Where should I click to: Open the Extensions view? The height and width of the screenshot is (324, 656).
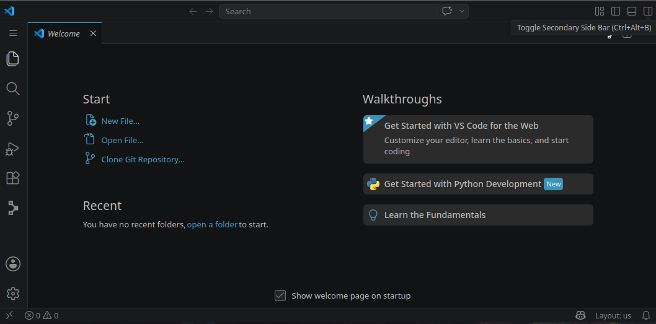(x=13, y=178)
